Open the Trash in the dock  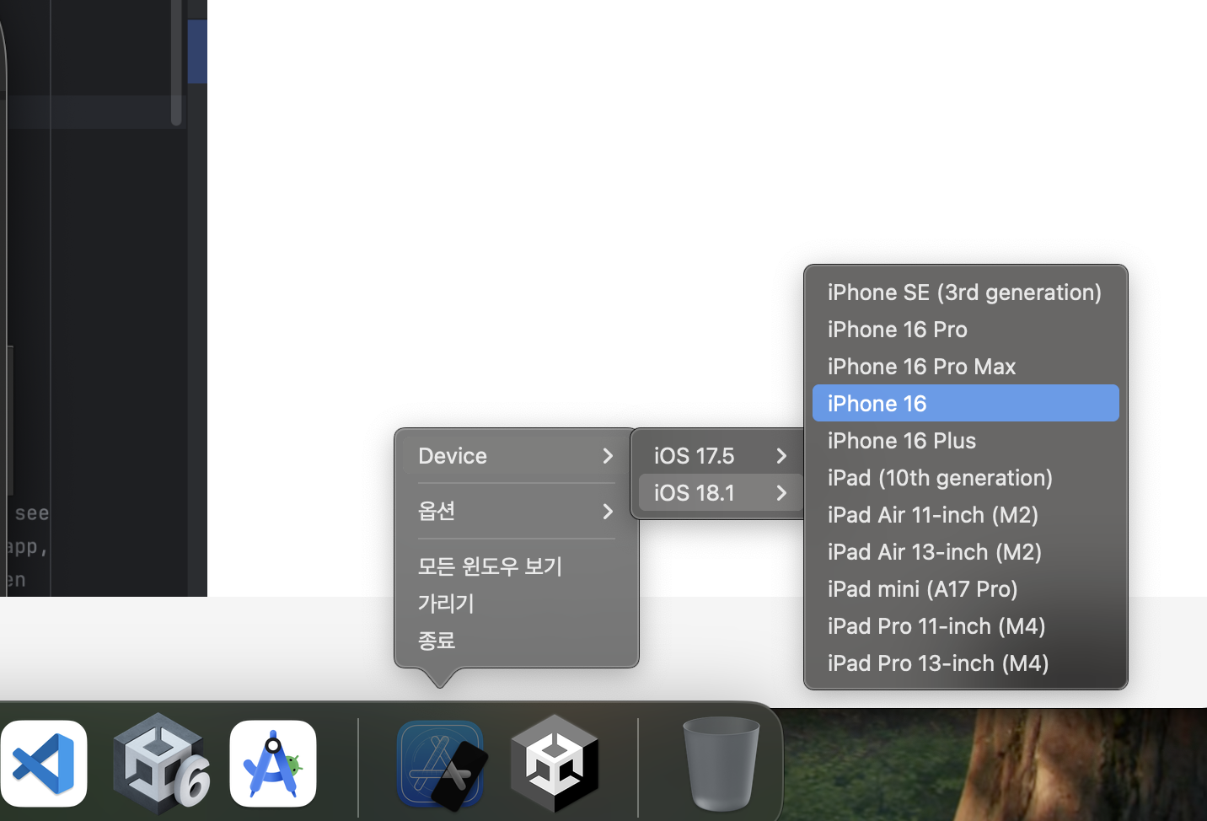[721, 764]
